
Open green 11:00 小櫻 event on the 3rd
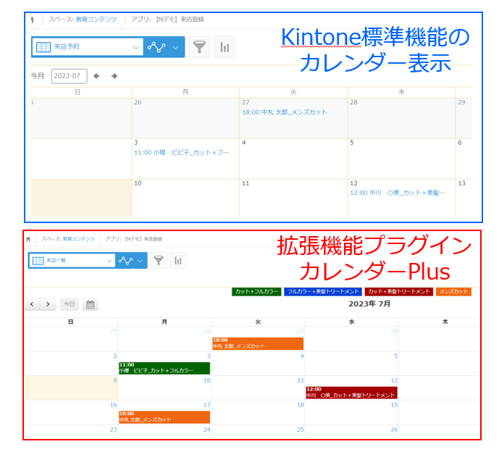[164, 368]
